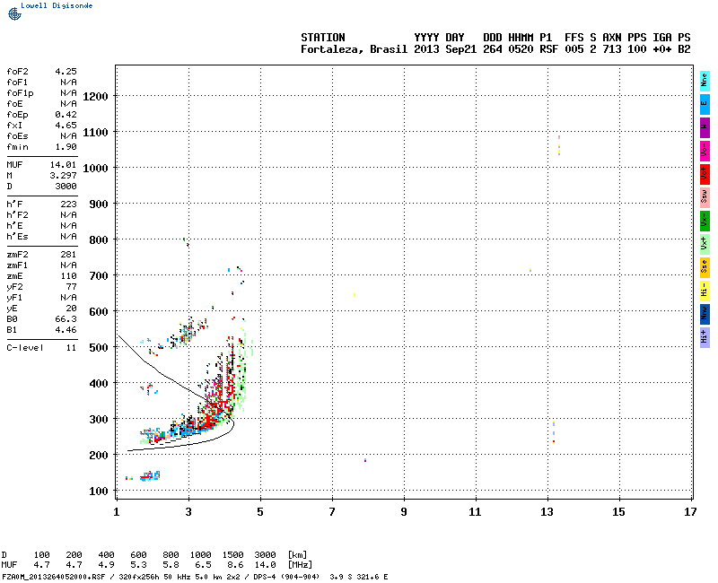Viewport: 718px width, 583px height.
Task: Pick the red Vo+ legend swatch
Action: click(705, 174)
